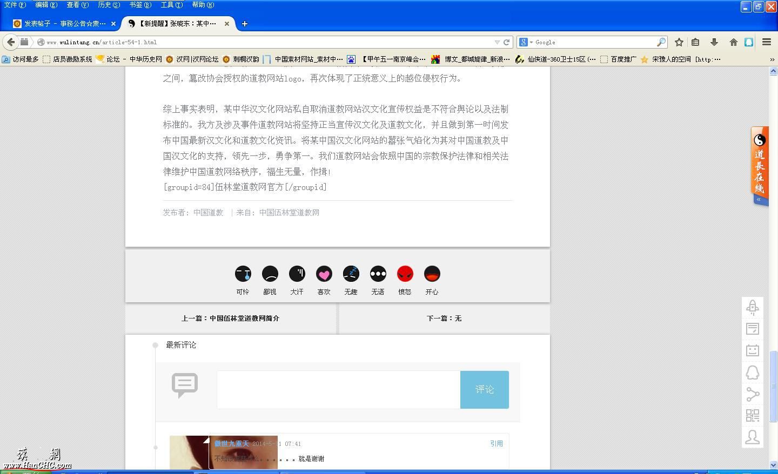Open previous article 中国伍林堂道教网简介

tap(230, 319)
